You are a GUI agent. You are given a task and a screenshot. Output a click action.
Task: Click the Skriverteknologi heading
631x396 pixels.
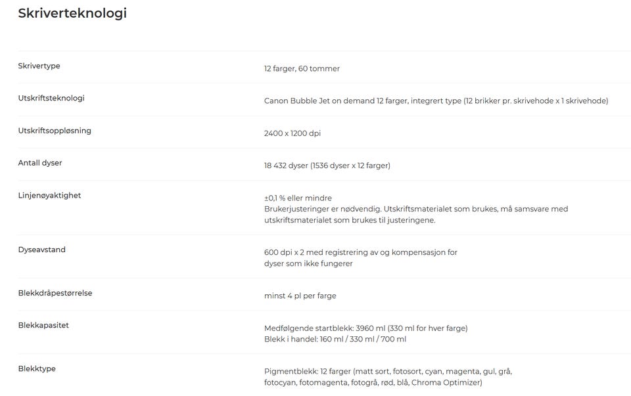coord(72,13)
